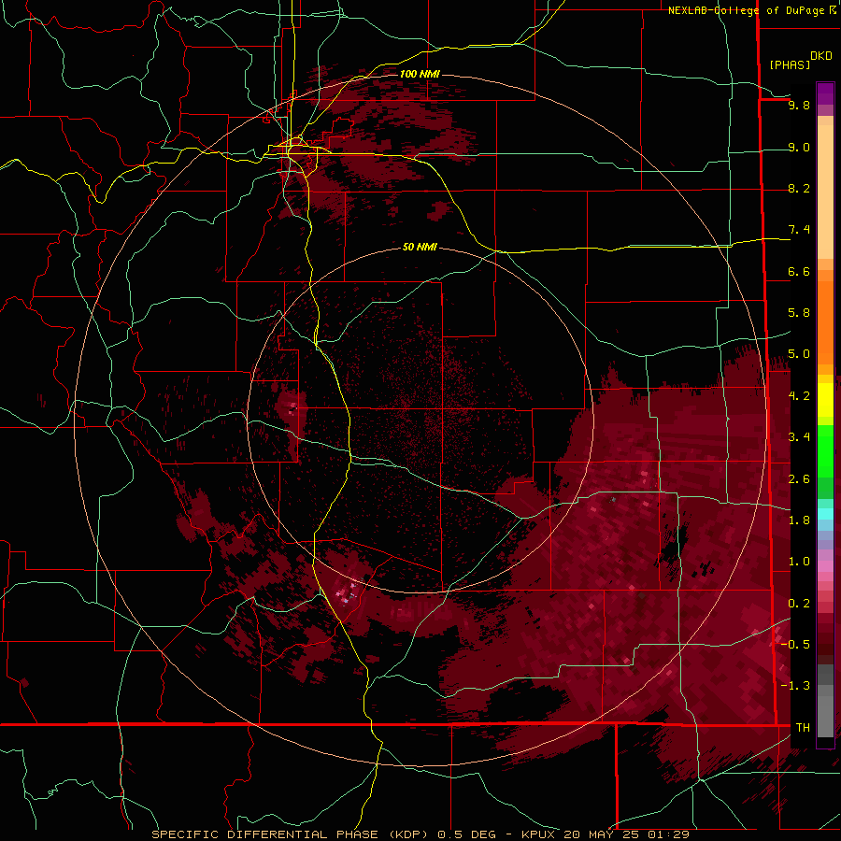The image size is (841, 841).
Task: Click the KPUX radar site identifier
Action: [538, 834]
